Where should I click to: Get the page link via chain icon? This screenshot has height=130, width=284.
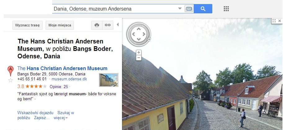pyautogui.click(x=108, y=25)
